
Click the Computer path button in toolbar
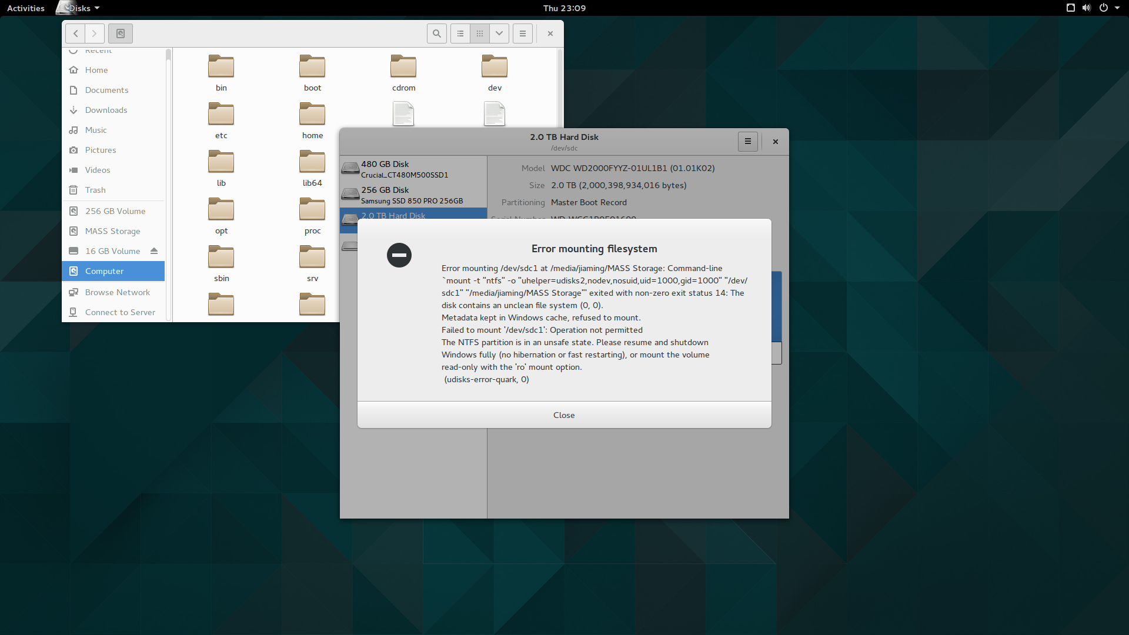click(121, 34)
